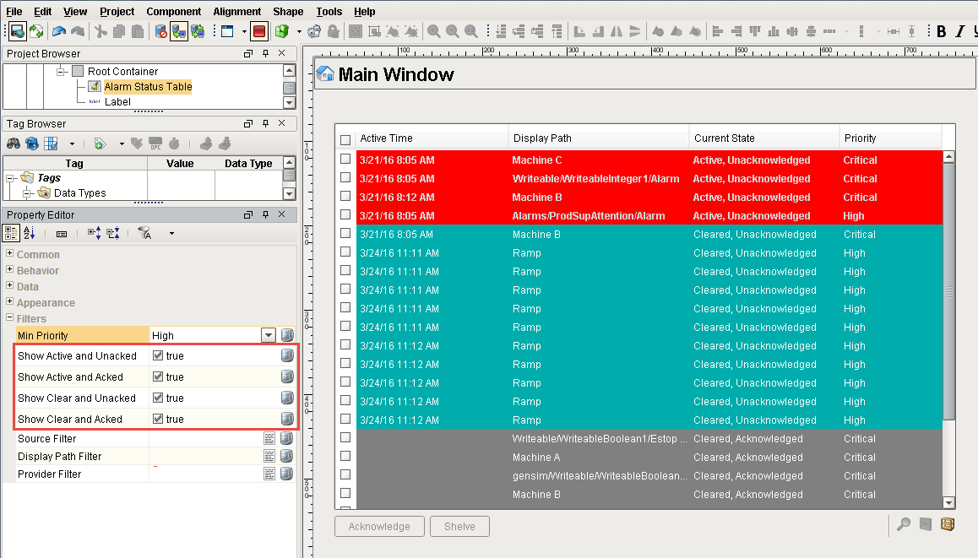Sort properties alphabetically with A-Z icon
The height and width of the screenshot is (558, 978).
click(x=30, y=233)
